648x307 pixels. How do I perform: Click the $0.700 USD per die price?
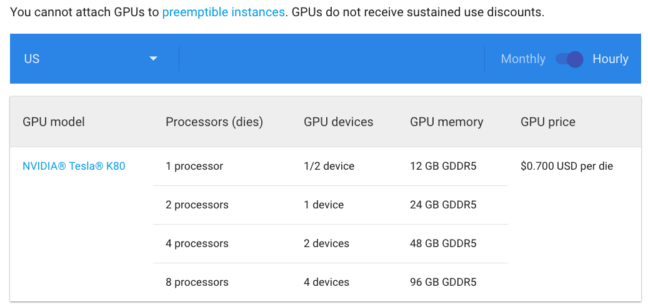point(567,166)
